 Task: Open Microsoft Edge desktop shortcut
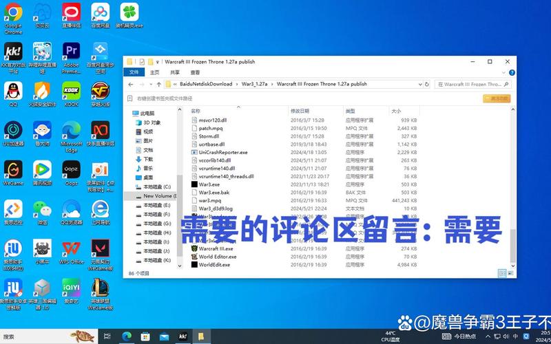point(72,136)
